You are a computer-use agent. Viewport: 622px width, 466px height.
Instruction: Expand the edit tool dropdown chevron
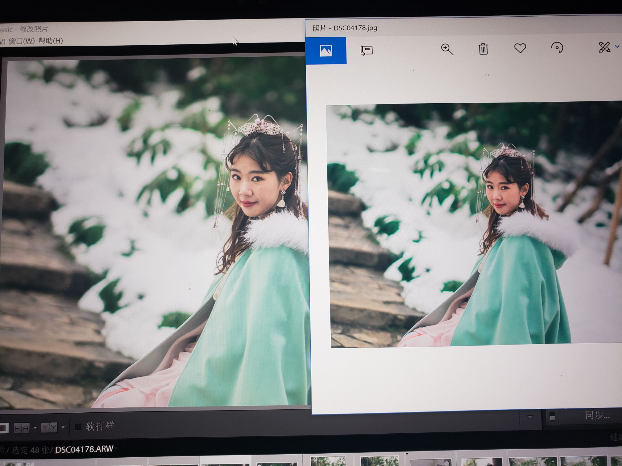617,47
